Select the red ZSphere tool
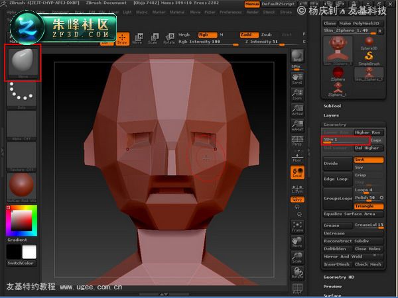398x298 pixels. (x=338, y=74)
